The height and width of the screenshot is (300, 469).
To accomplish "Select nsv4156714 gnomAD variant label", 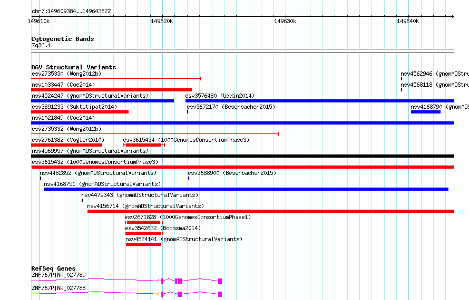I will tap(145, 206).
